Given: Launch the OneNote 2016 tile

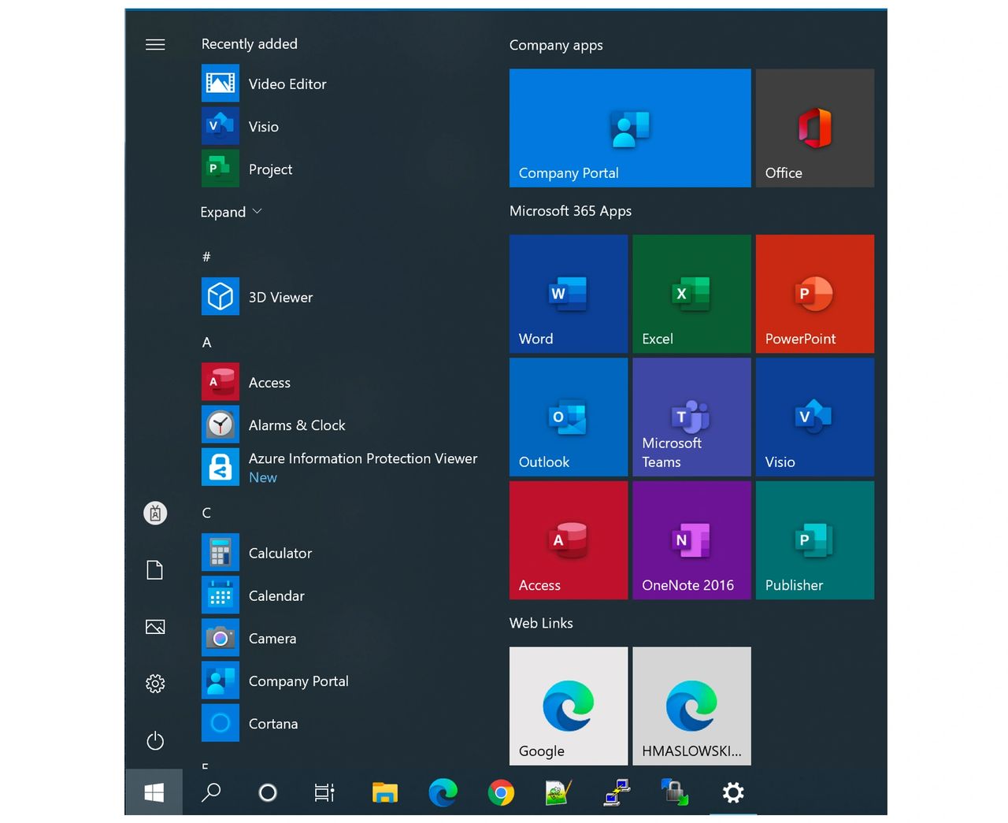Looking at the screenshot, I should [691, 539].
